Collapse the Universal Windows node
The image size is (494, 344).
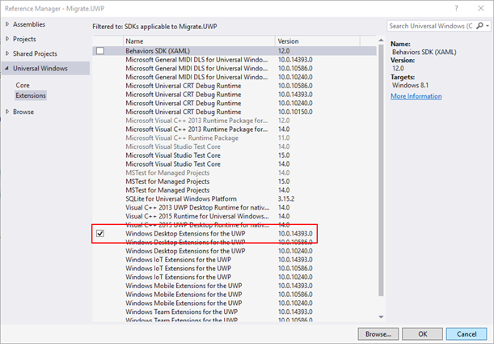click(7, 69)
